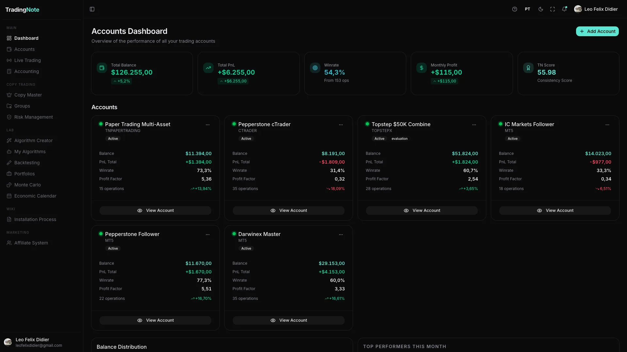Open the PT language selector
The height and width of the screenshot is (352, 627).
(x=527, y=9)
